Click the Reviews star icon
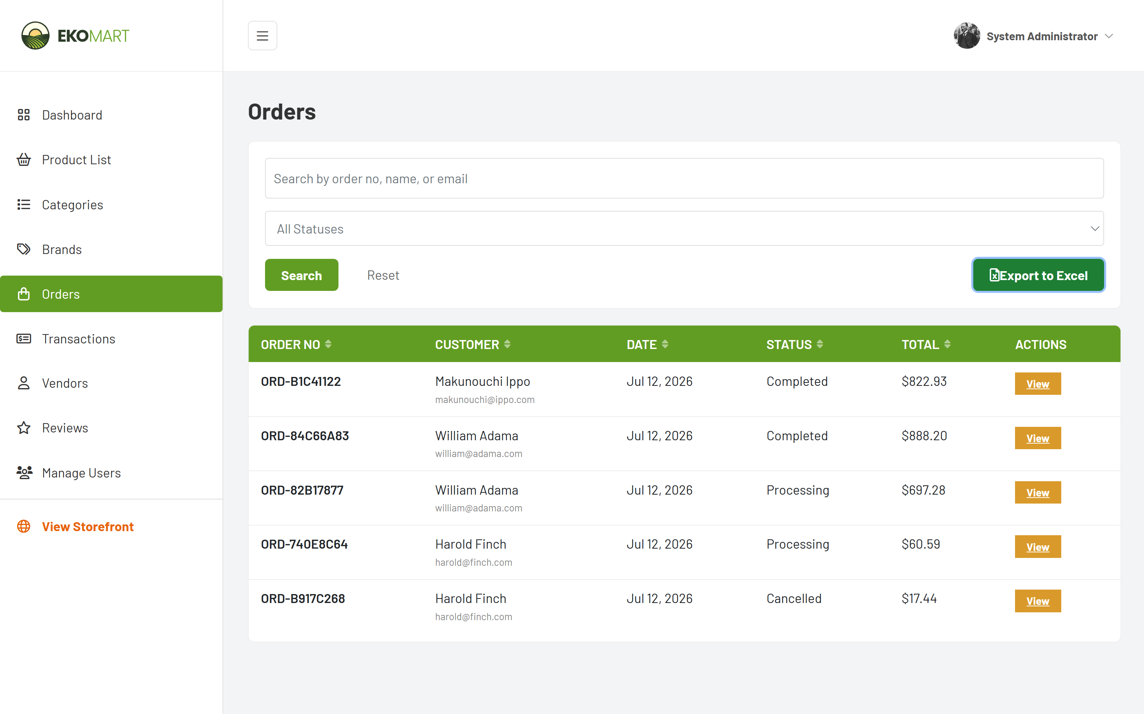 (x=23, y=428)
